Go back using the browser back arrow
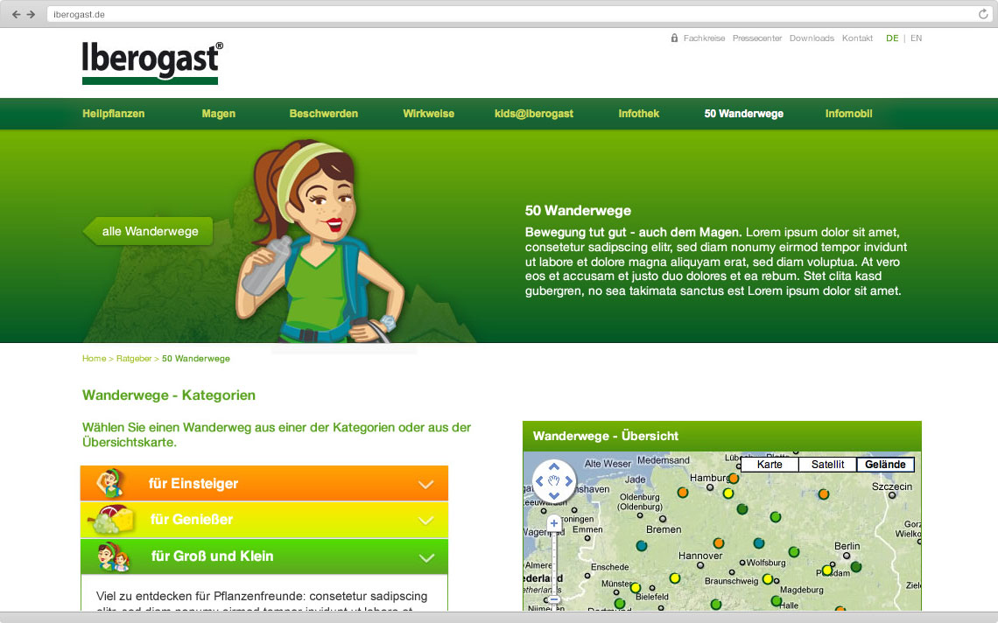The image size is (998, 623). click(16, 14)
